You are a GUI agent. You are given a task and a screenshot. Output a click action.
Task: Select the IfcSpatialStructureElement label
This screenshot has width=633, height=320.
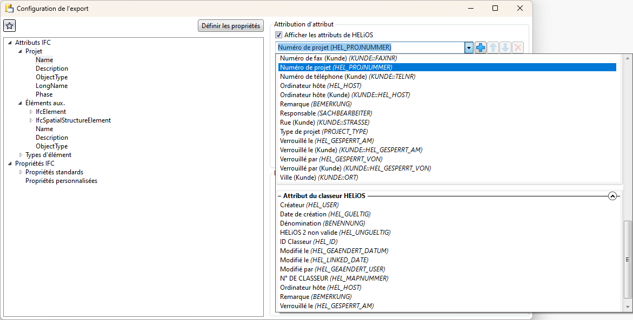pos(73,120)
